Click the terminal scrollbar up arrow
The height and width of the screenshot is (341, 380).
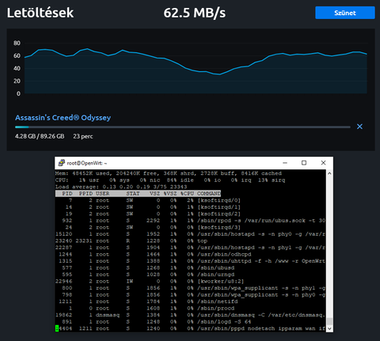tap(329, 173)
